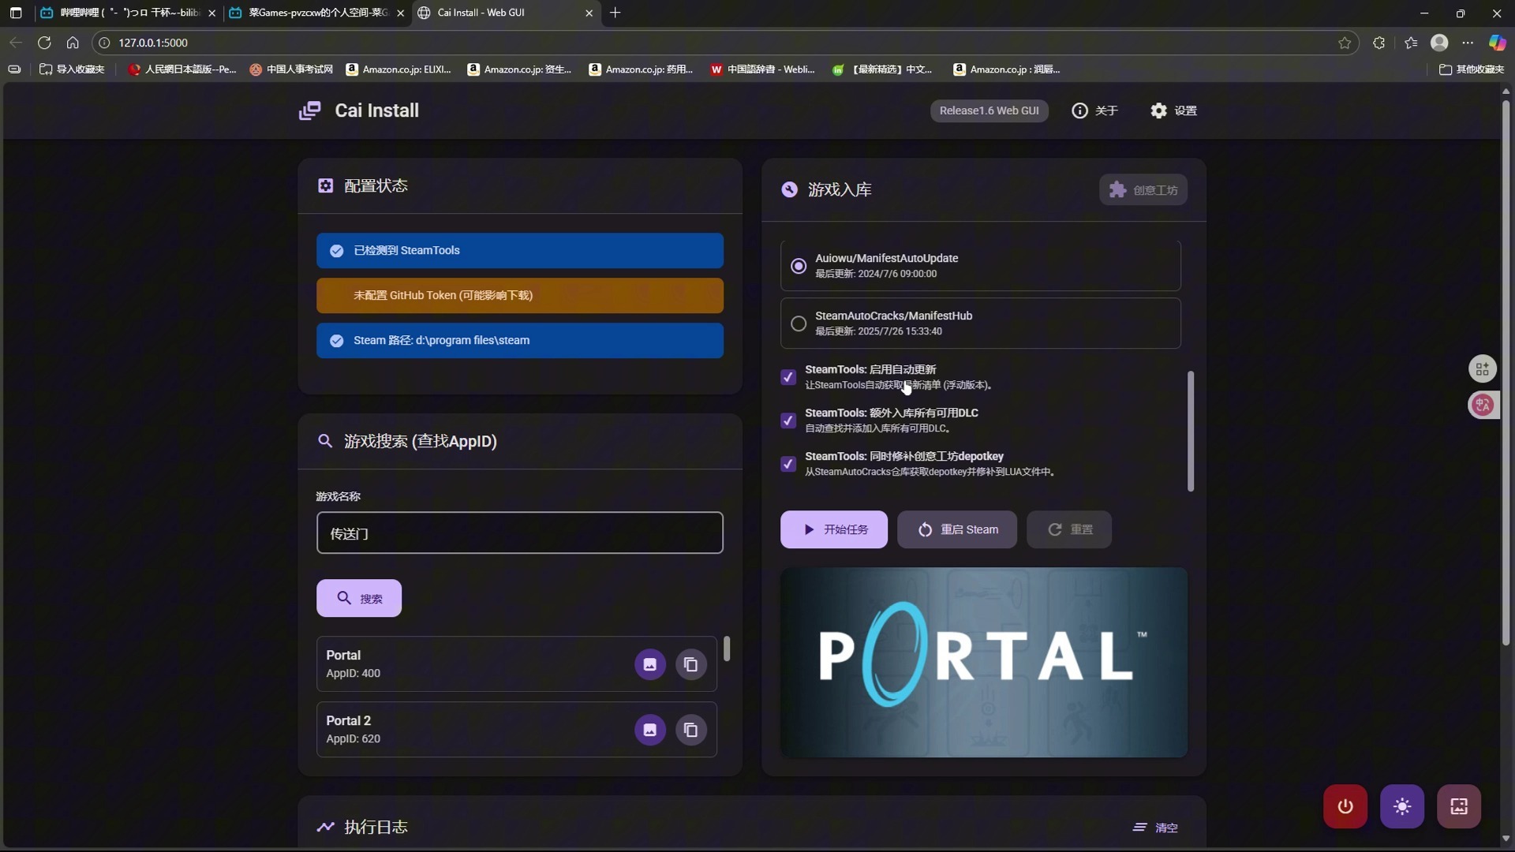Copy the AppID of Portal 2
Screen dimensions: 1515x852
pos(691,730)
